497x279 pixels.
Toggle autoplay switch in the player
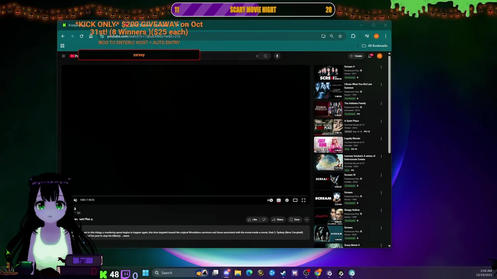point(270,200)
